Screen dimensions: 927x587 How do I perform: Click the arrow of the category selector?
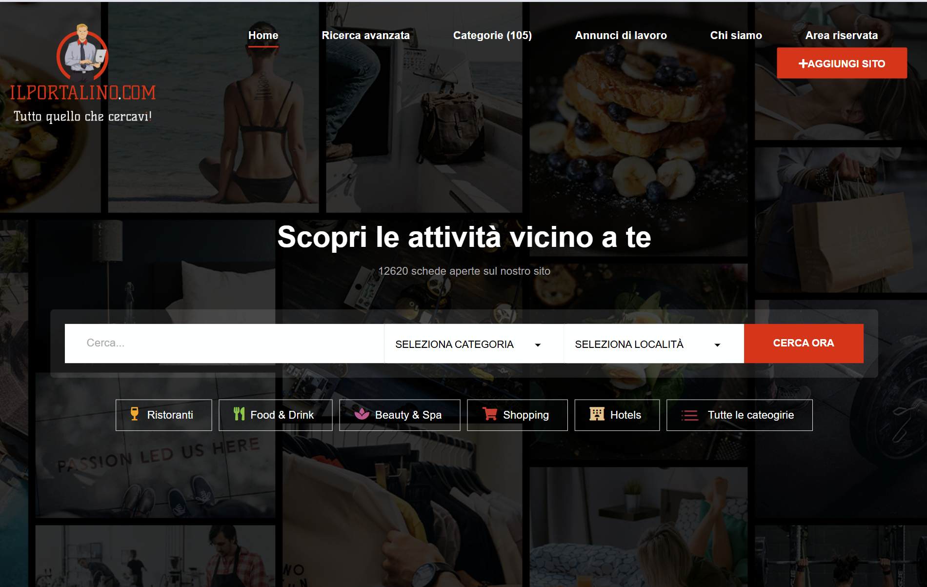[538, 345]
